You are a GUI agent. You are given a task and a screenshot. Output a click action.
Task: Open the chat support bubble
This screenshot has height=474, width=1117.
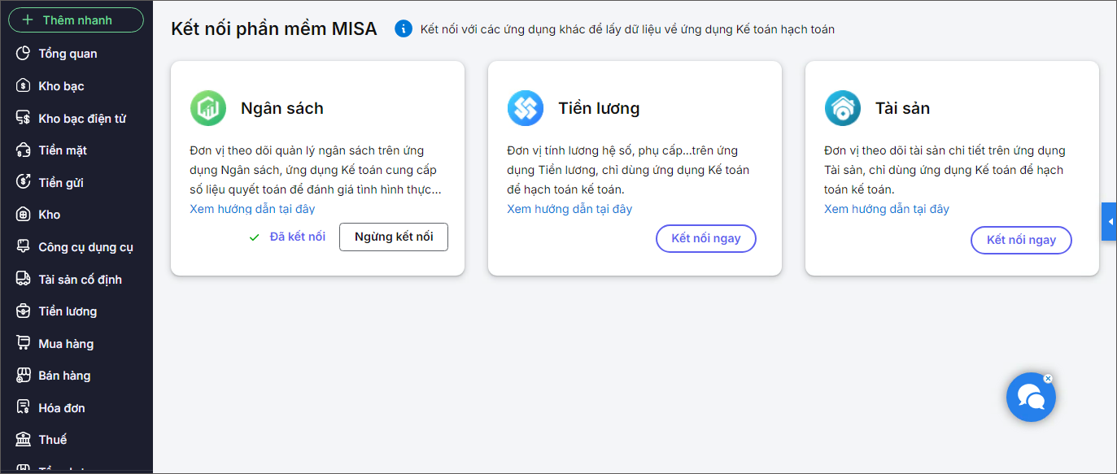pos(1031,398)
